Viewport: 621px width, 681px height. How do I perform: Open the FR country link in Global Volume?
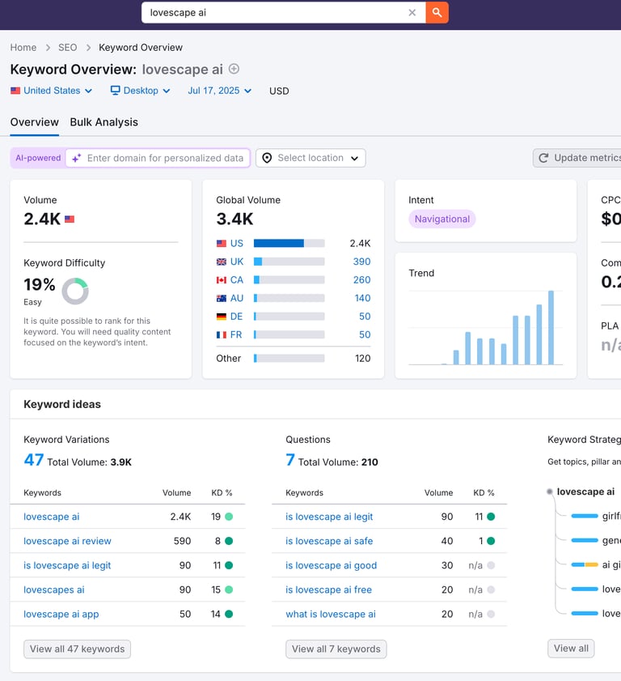click(236, 334)
